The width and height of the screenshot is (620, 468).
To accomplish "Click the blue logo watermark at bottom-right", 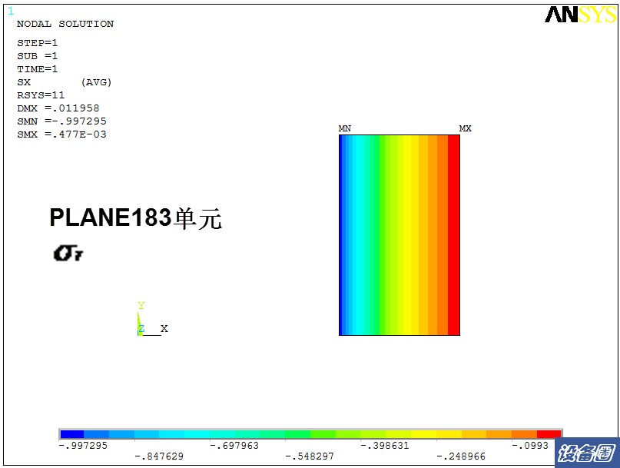I will [x=587, y=453].
